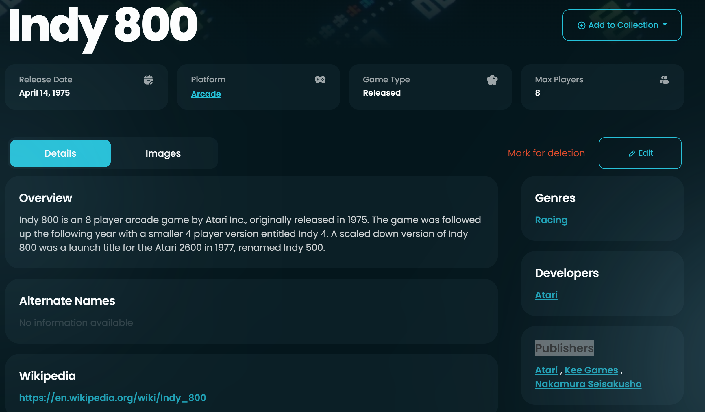Click the Alternate Names heading
This screenshot has width=705, height=412.
click(x=67, y=301)
